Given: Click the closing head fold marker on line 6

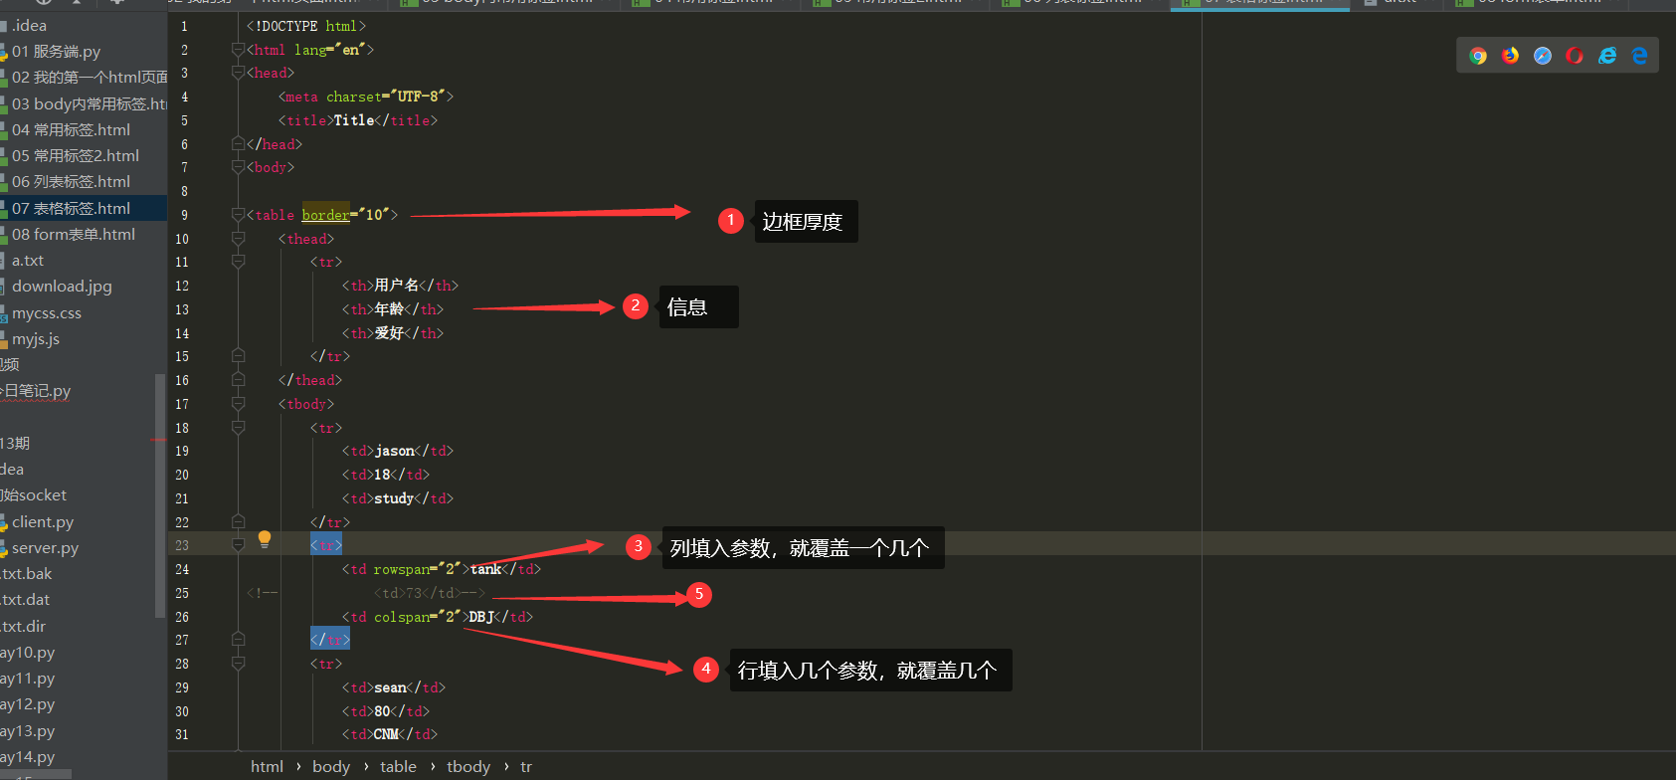Looking at the screenshot, I should point(238,144).
